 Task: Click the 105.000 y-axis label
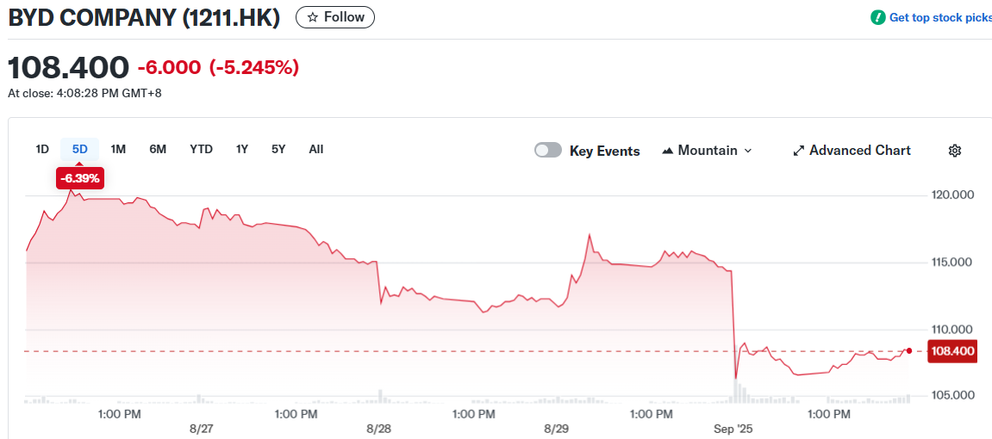[954, 395]
